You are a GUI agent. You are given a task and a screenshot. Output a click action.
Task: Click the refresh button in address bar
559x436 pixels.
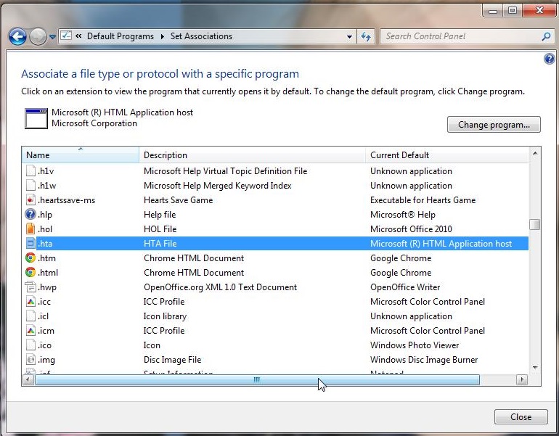(366, 36)
